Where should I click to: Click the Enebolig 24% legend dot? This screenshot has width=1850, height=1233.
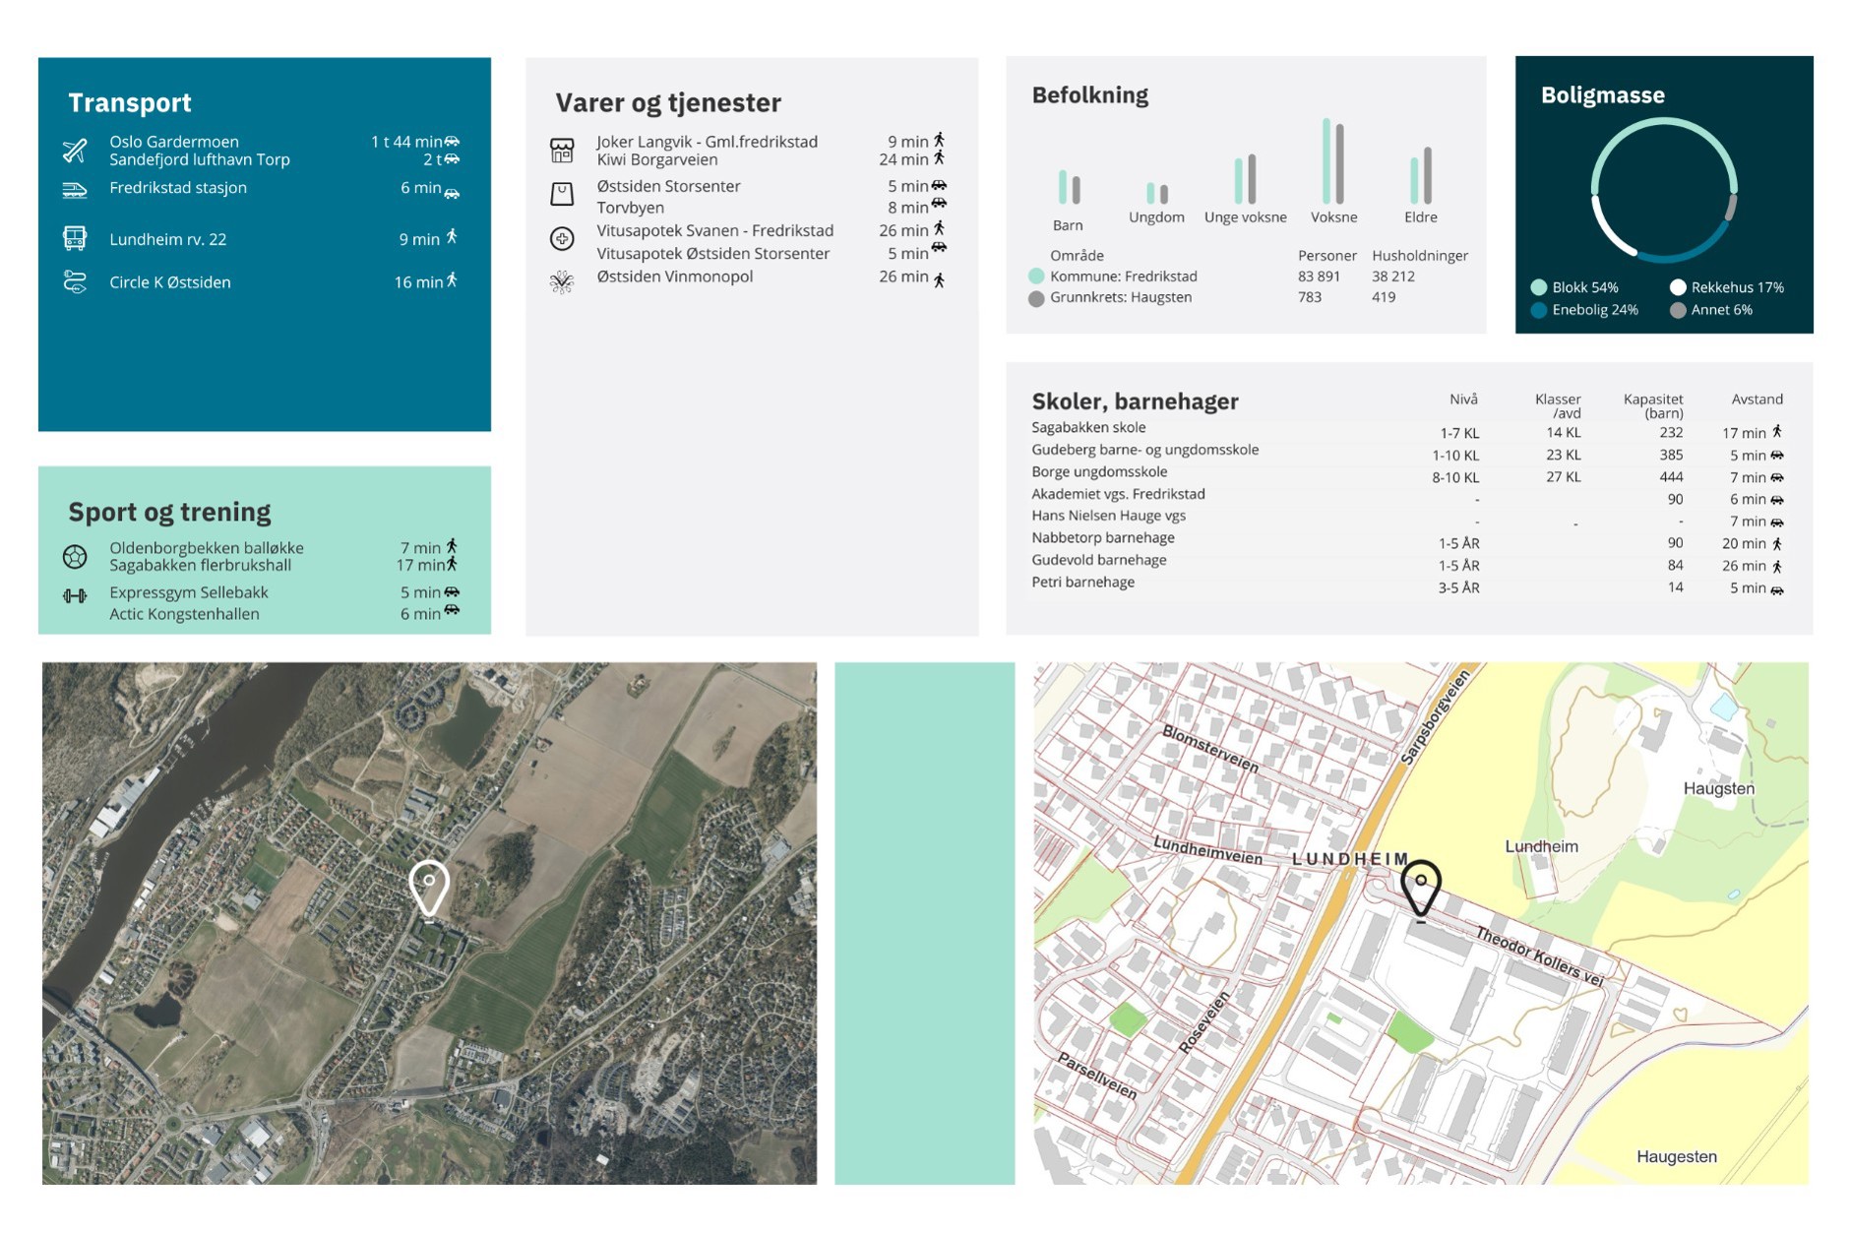tap(1539, 310)
